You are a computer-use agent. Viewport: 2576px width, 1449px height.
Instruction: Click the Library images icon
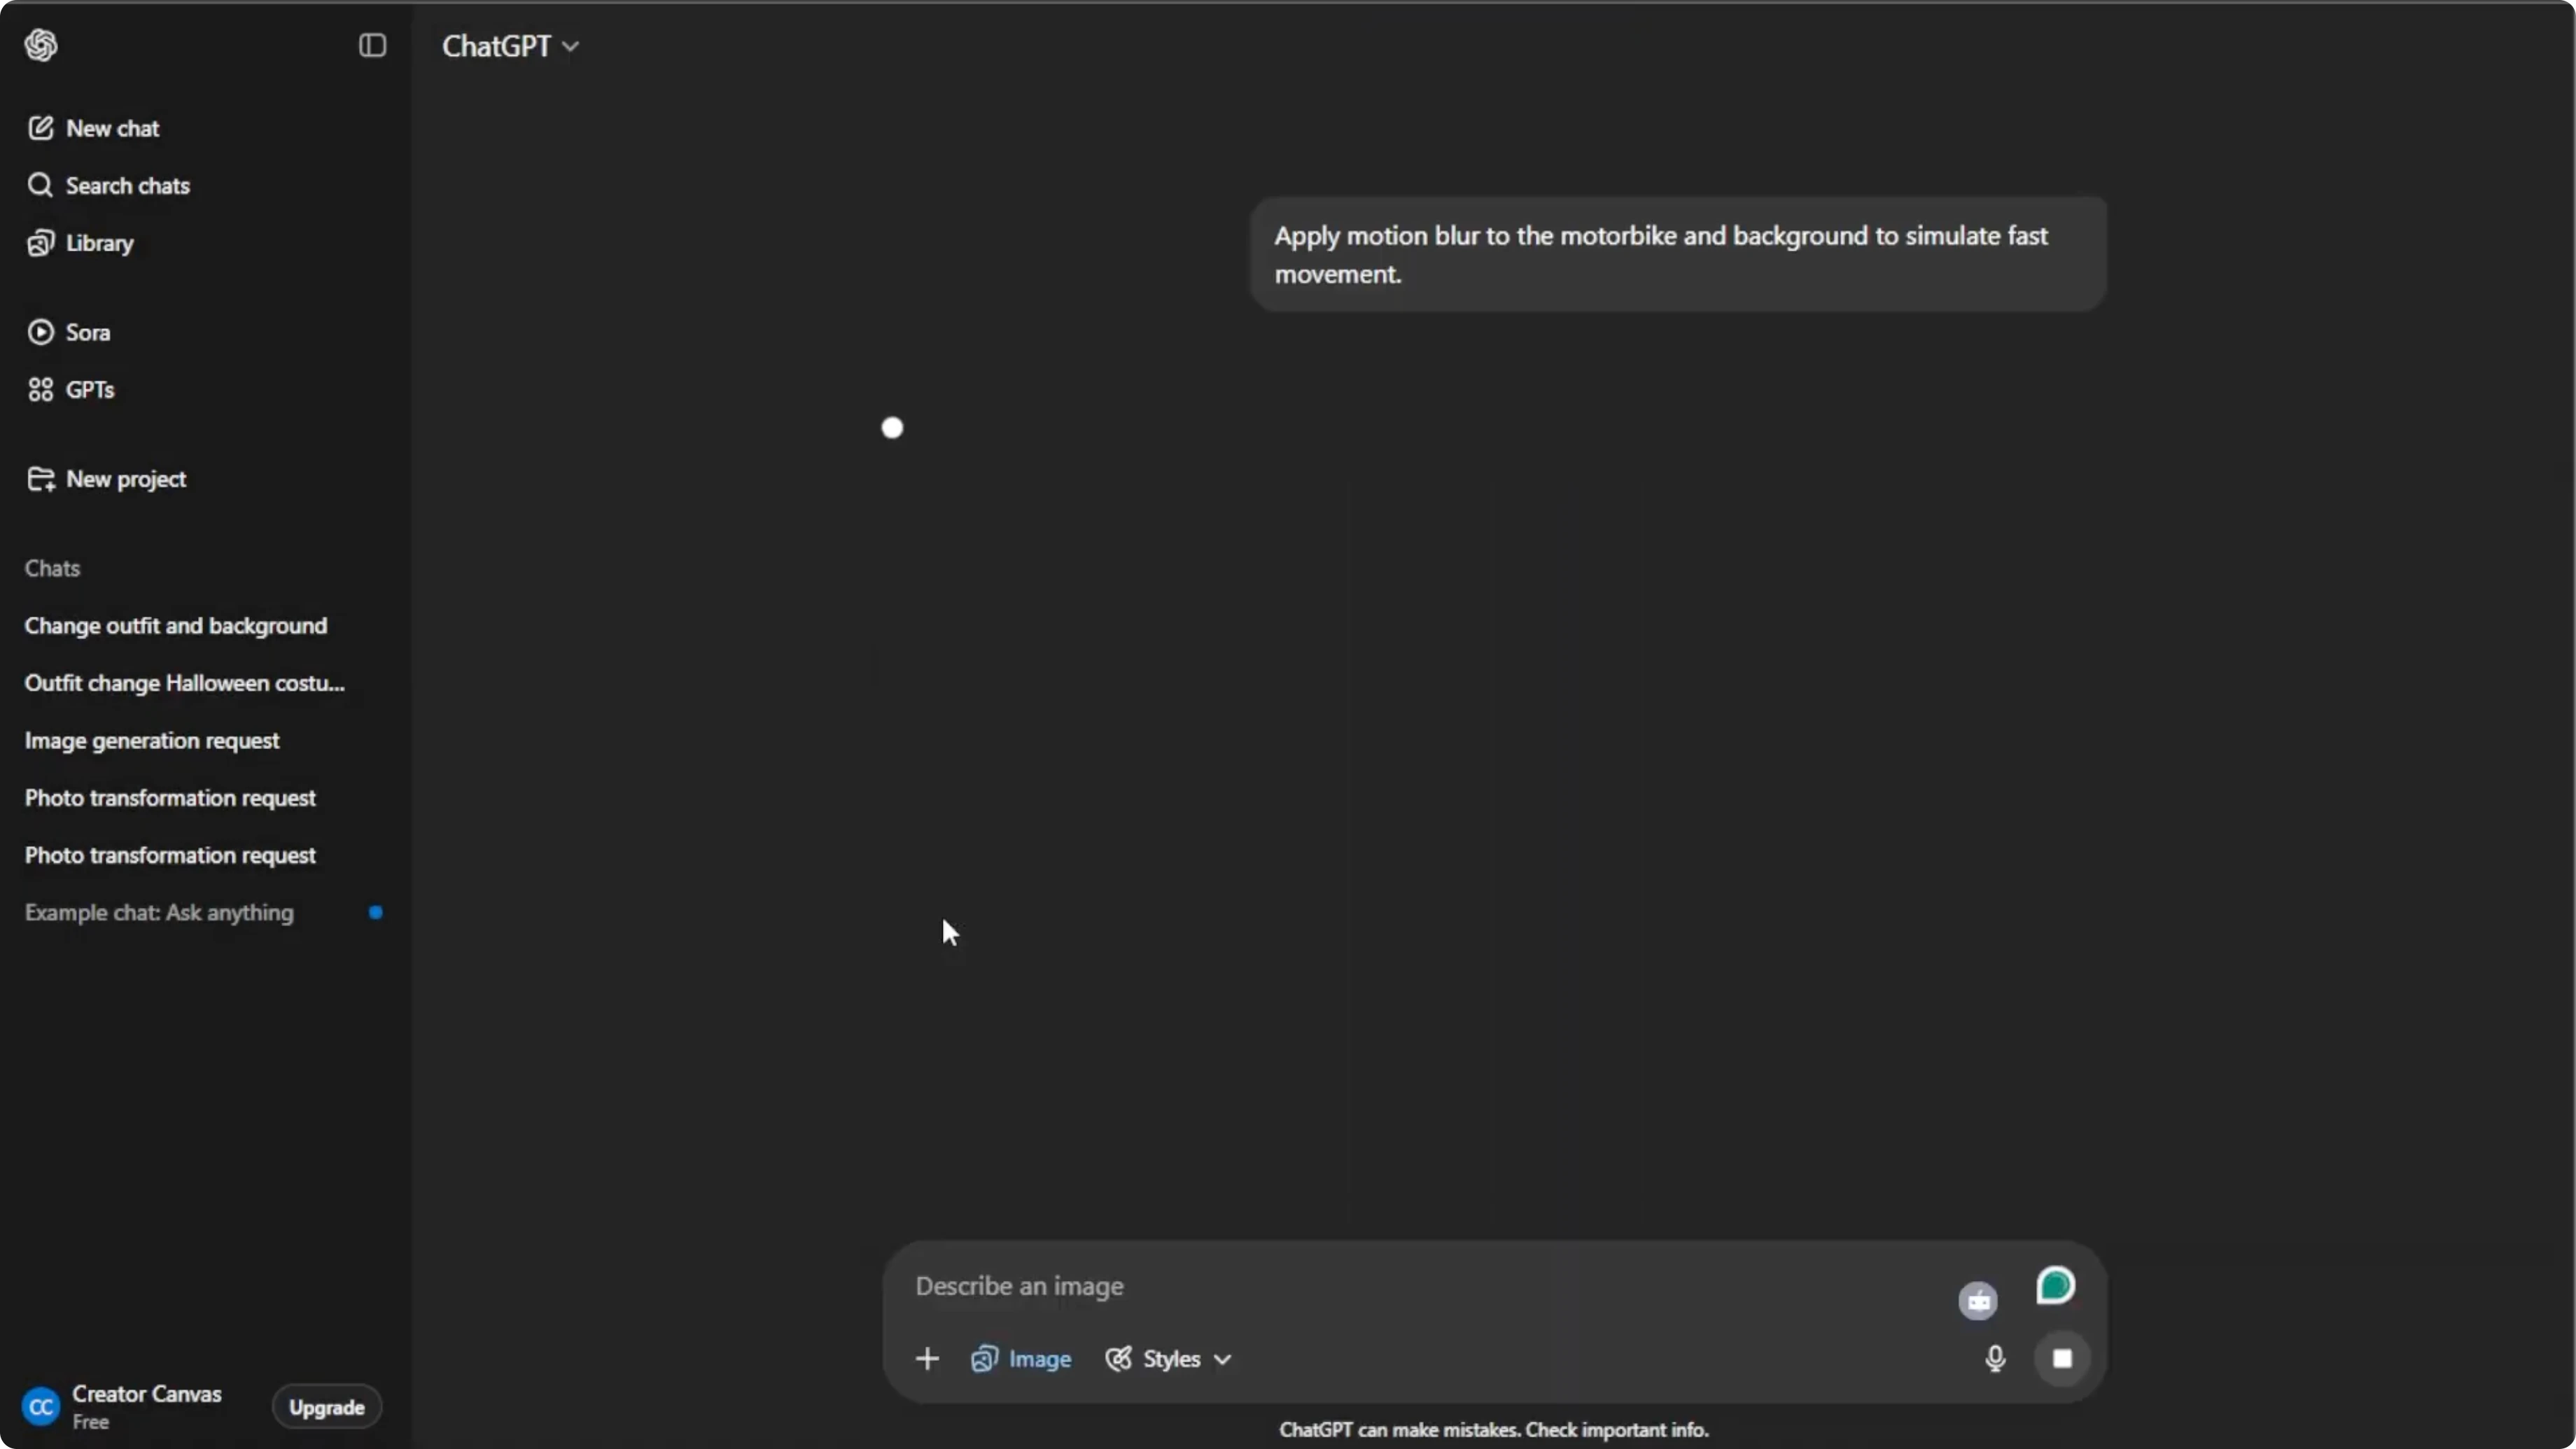pos(40,243)
